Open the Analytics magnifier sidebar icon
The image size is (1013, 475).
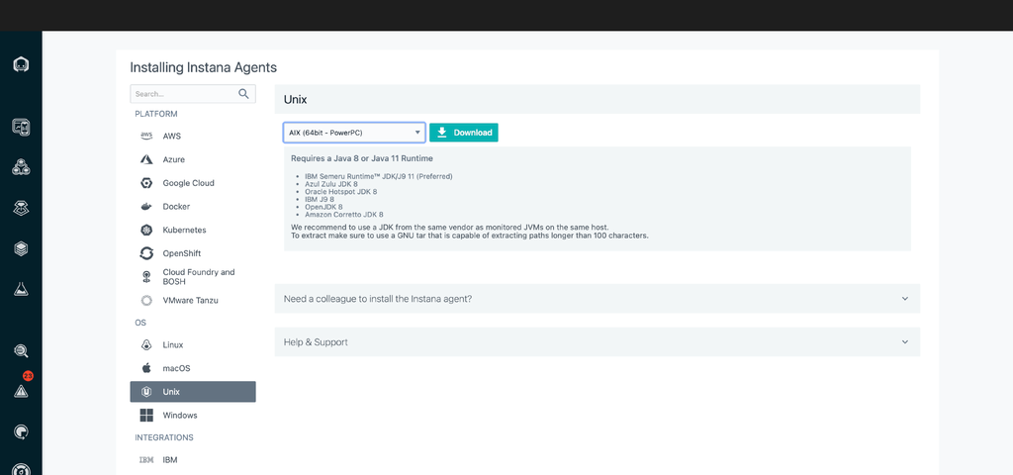click(21, 351)
